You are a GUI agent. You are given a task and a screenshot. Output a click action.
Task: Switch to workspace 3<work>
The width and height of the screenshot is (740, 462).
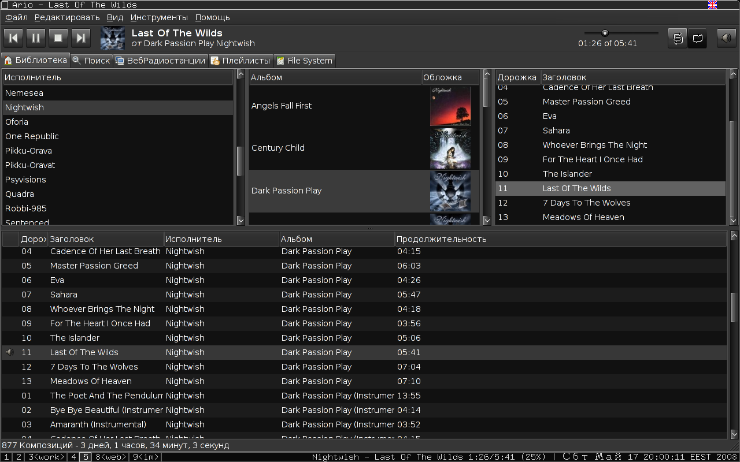click(46, 457)
